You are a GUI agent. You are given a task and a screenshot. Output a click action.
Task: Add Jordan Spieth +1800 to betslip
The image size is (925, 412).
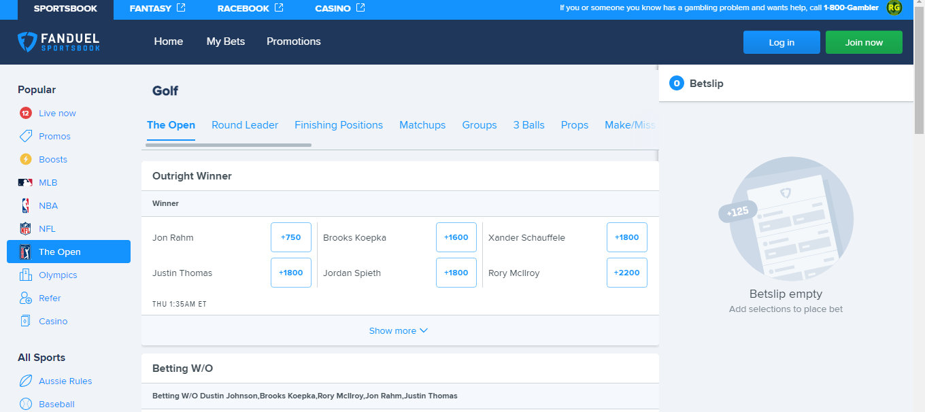[456, 273]
